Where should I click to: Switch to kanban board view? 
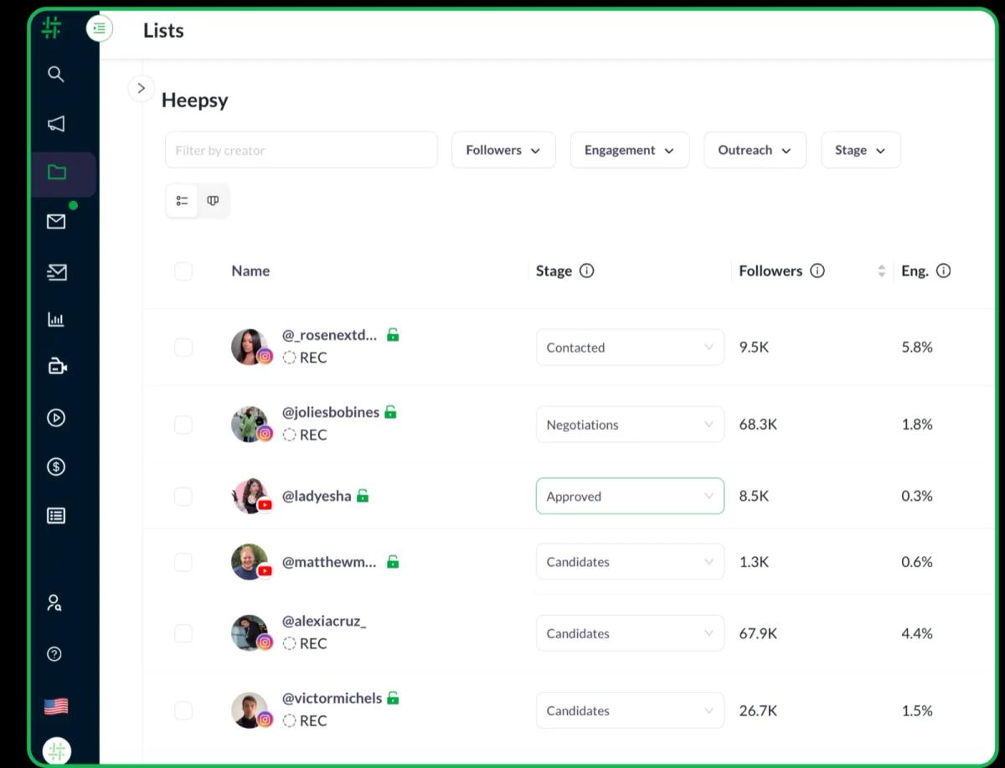tap(213, 200)
